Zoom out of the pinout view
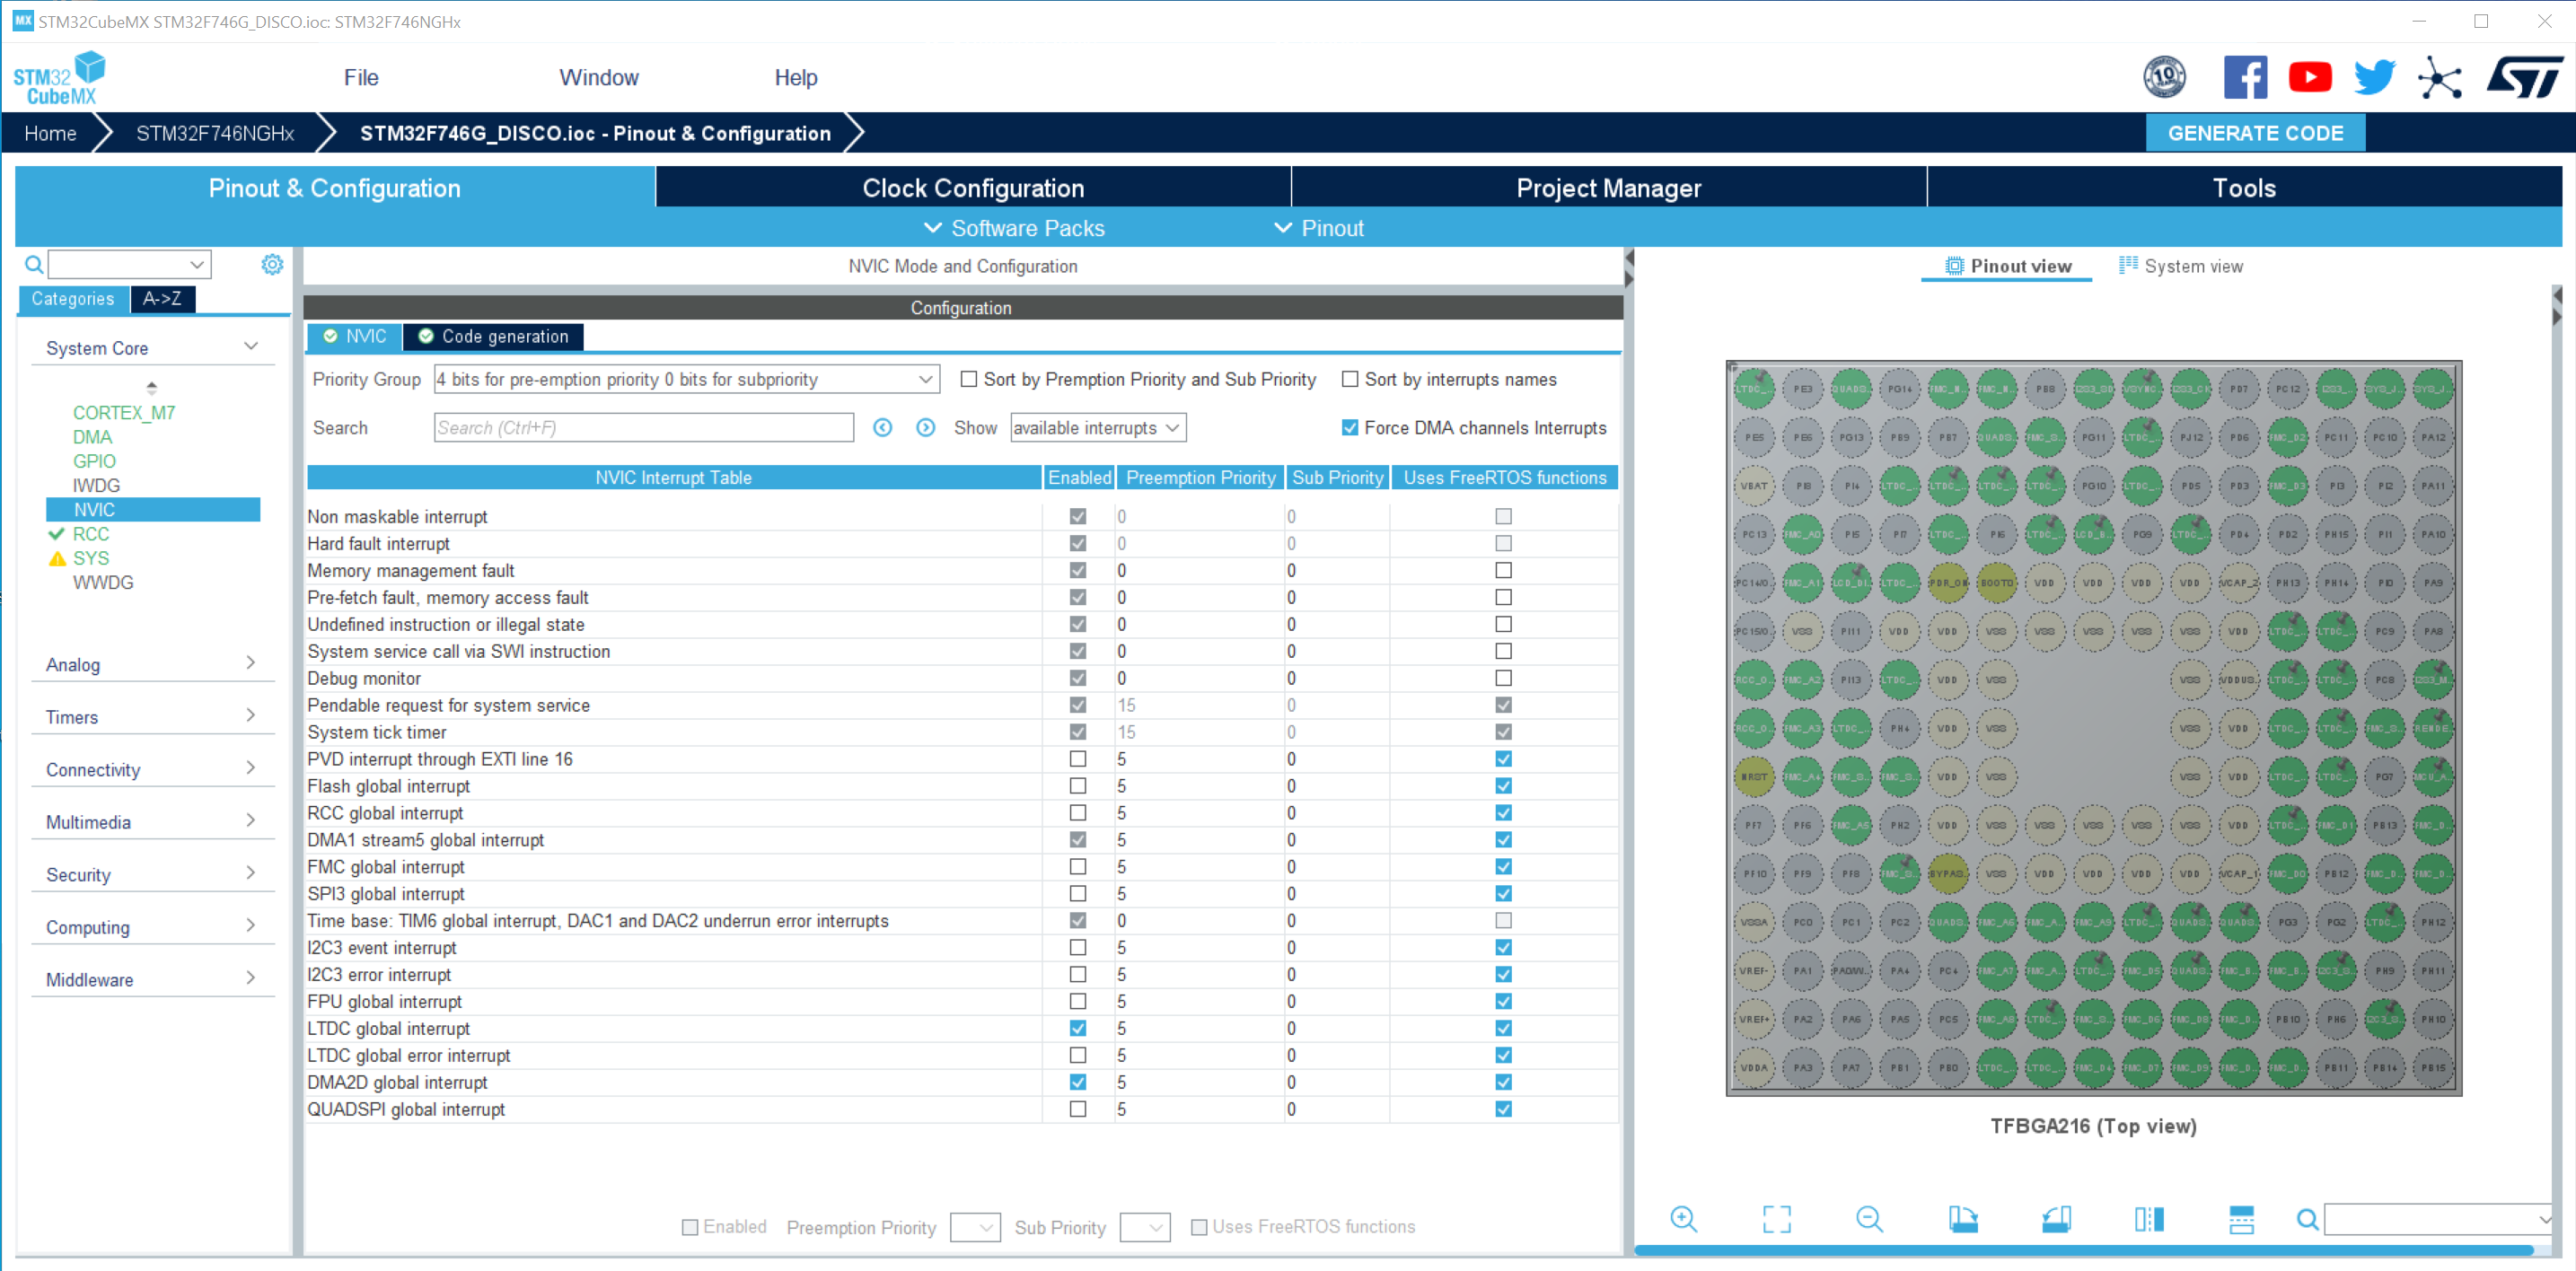This screenshot has height=1271, width=2576. 1869,1218
